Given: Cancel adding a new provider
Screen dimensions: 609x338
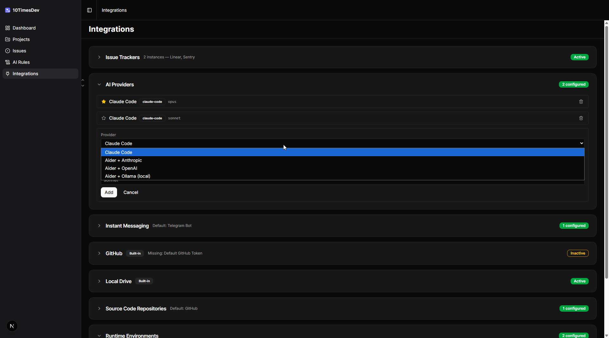Looking at the screenshot, I should 131,192.
